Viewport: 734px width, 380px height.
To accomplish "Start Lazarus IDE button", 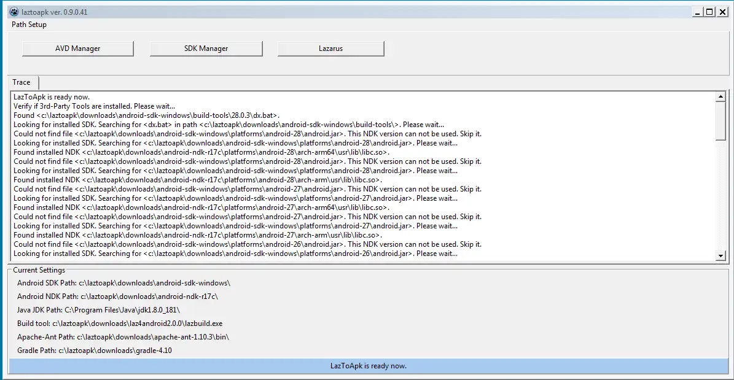I will [330, 48].
